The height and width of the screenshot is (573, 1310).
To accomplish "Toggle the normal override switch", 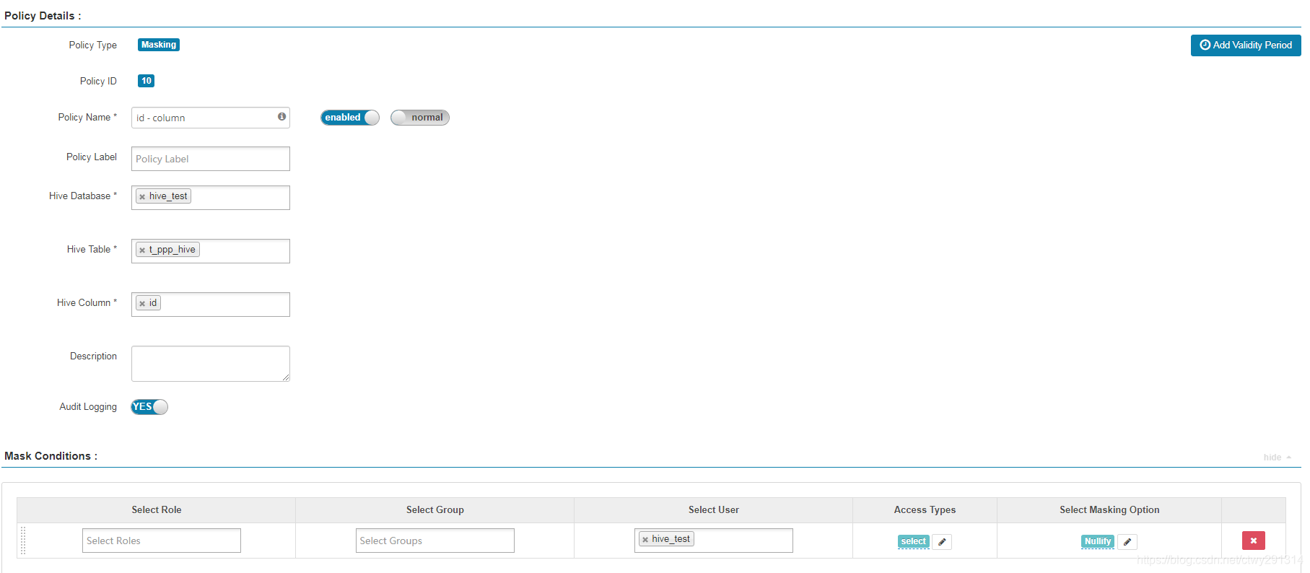I will tap(420, 118).
